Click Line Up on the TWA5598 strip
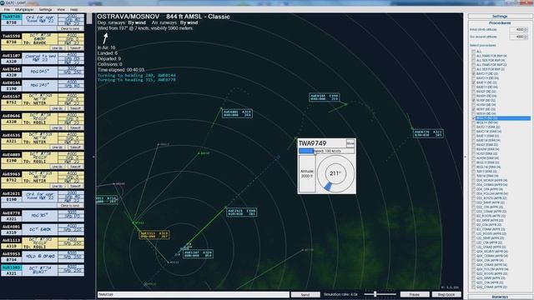Screen dimensions: 534x300 [58, 48]
